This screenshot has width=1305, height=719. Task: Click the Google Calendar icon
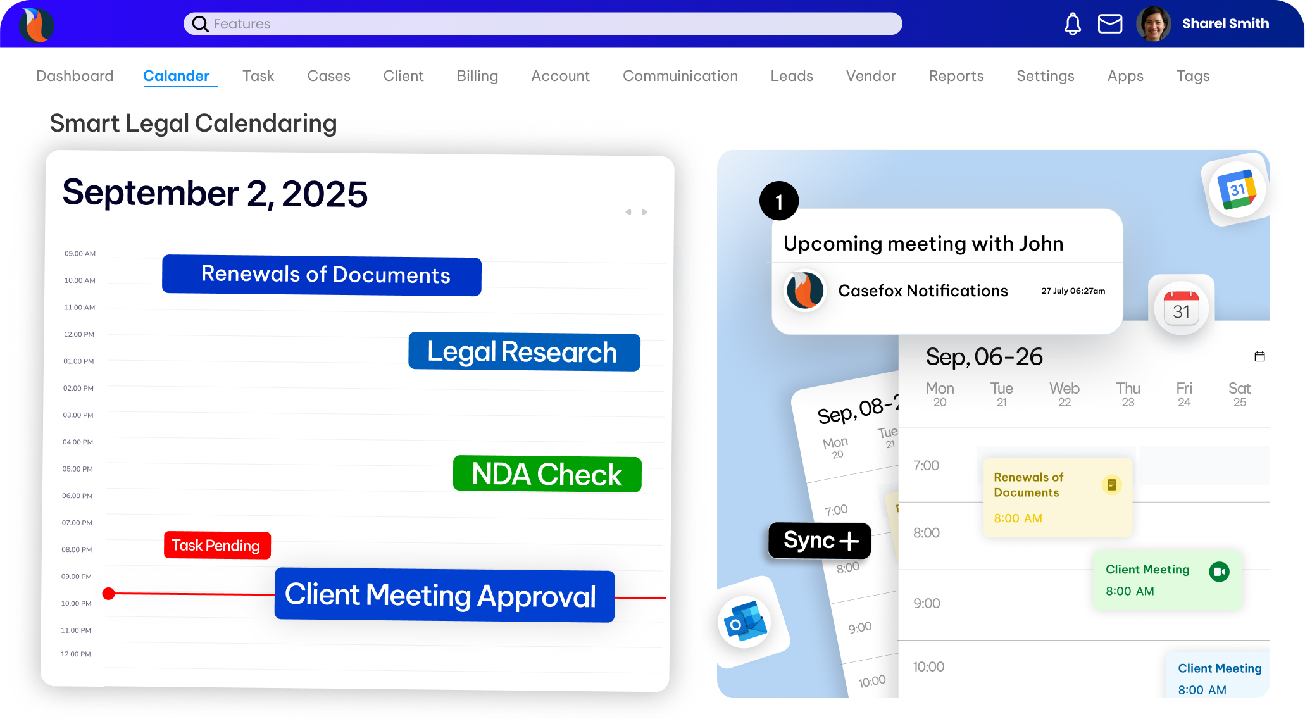(x=1237, y=189)
